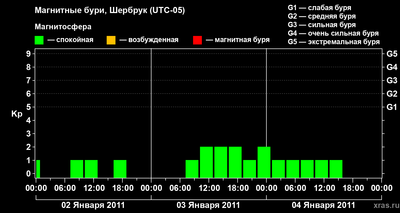Click the '03 Января 2011' date label
The width and height of the screenshot is (400, 213).
coord(208,205)
